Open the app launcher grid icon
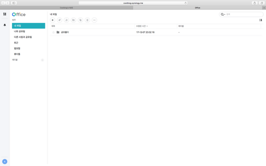The image size is (266, 166). (5, 14)
